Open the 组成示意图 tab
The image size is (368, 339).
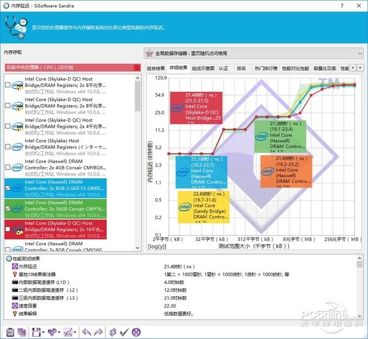point(203,69)
